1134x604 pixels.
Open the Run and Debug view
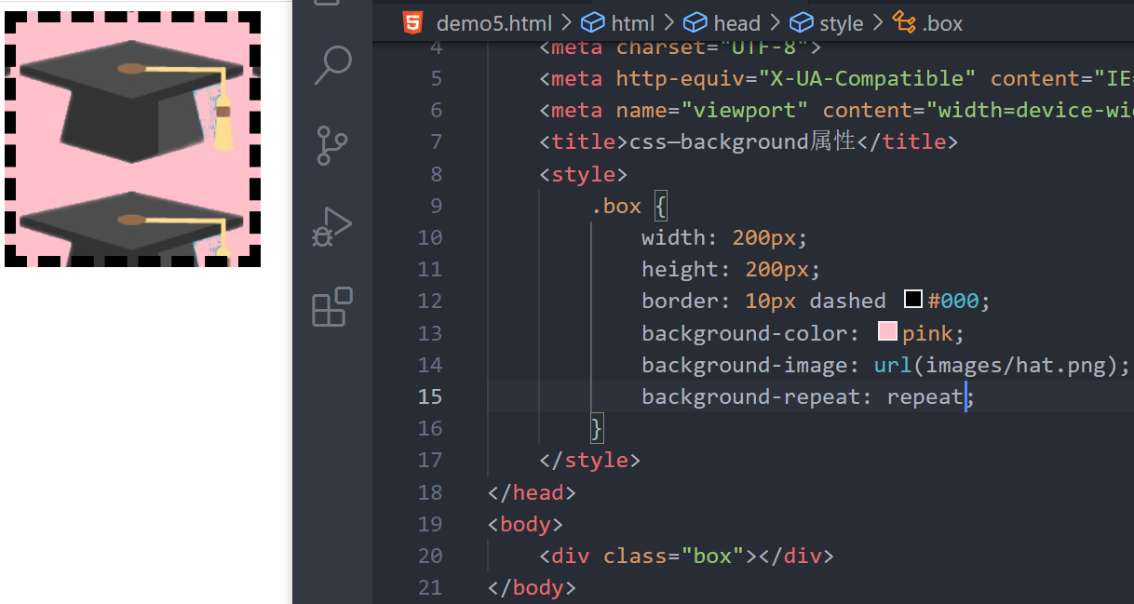point(332,225)
